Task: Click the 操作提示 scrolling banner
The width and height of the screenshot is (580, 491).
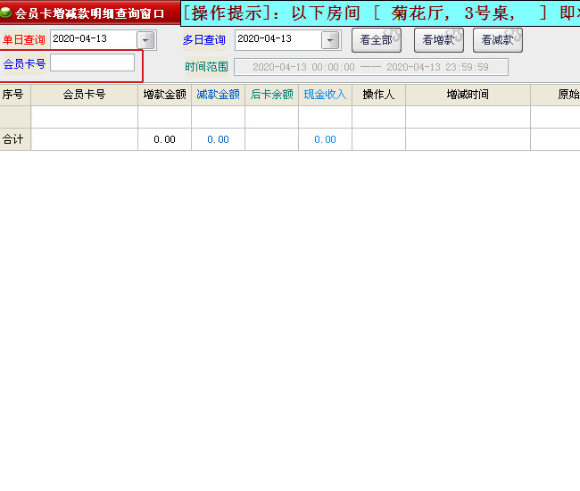Action: [380, 13]
